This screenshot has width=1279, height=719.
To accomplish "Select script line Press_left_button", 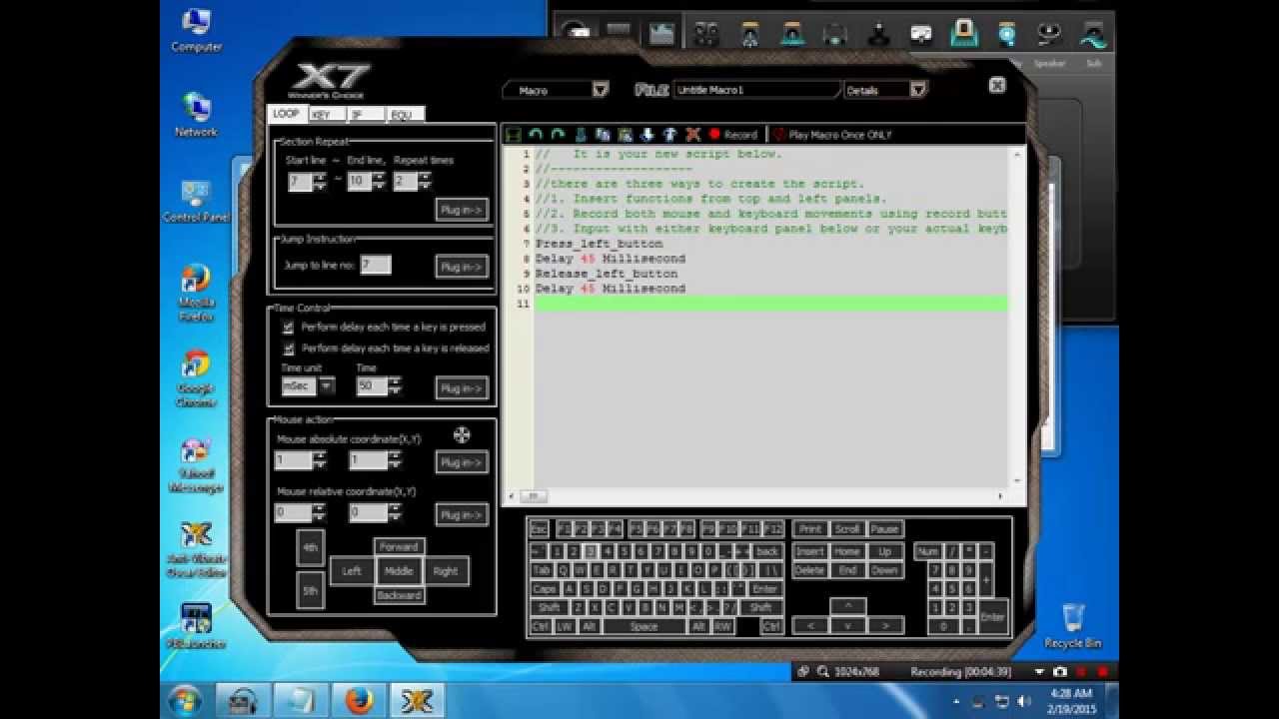I will 599,244.
